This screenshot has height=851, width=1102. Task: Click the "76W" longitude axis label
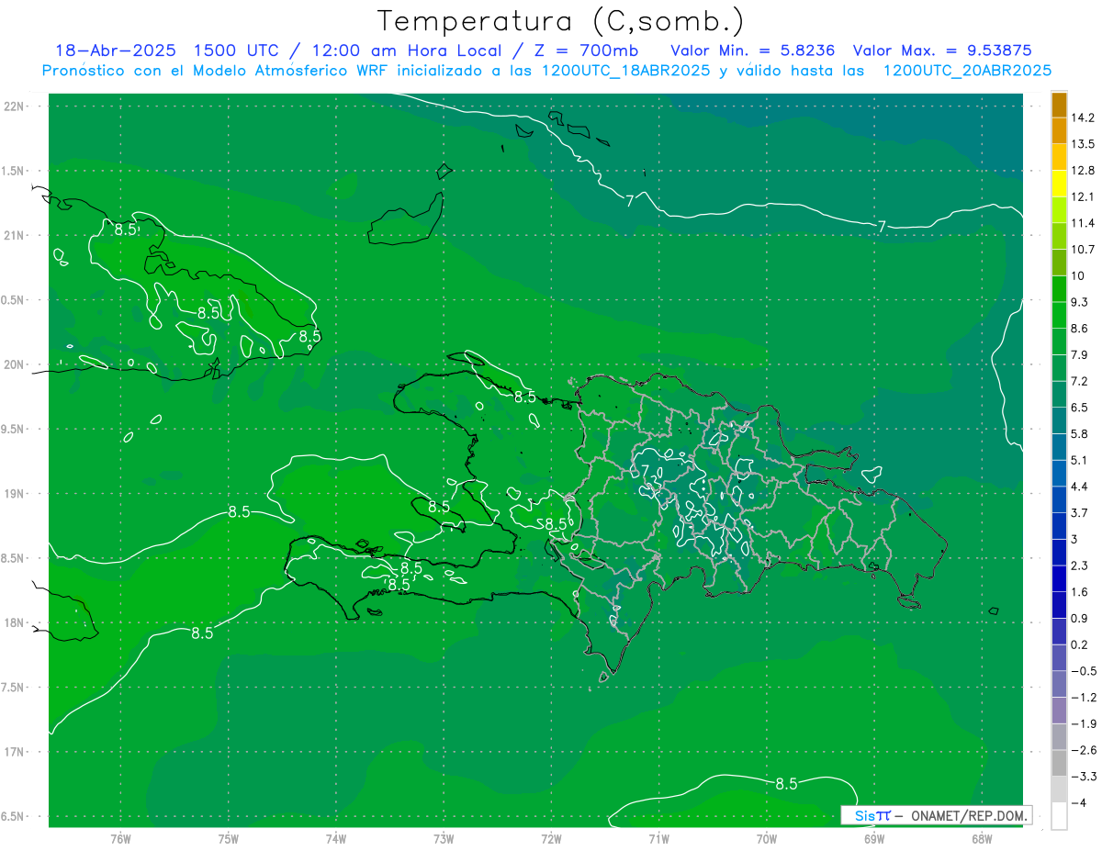120,838
